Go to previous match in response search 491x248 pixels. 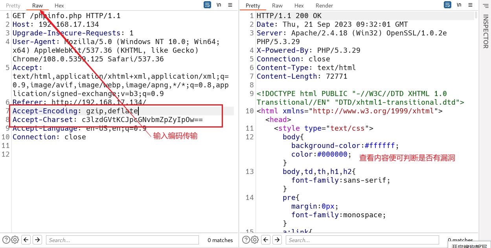click(x=266, y=240)
